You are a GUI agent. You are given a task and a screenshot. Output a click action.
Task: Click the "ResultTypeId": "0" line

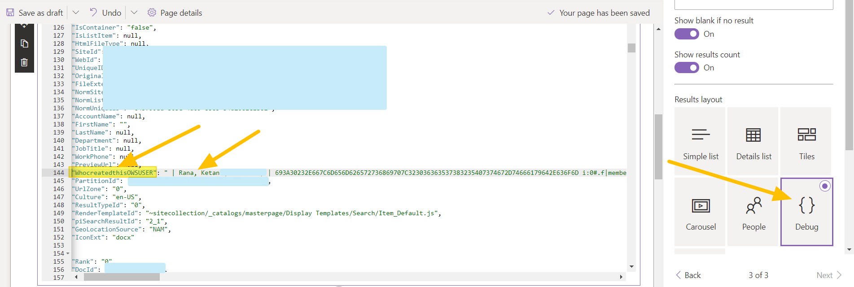pos(108,205)
